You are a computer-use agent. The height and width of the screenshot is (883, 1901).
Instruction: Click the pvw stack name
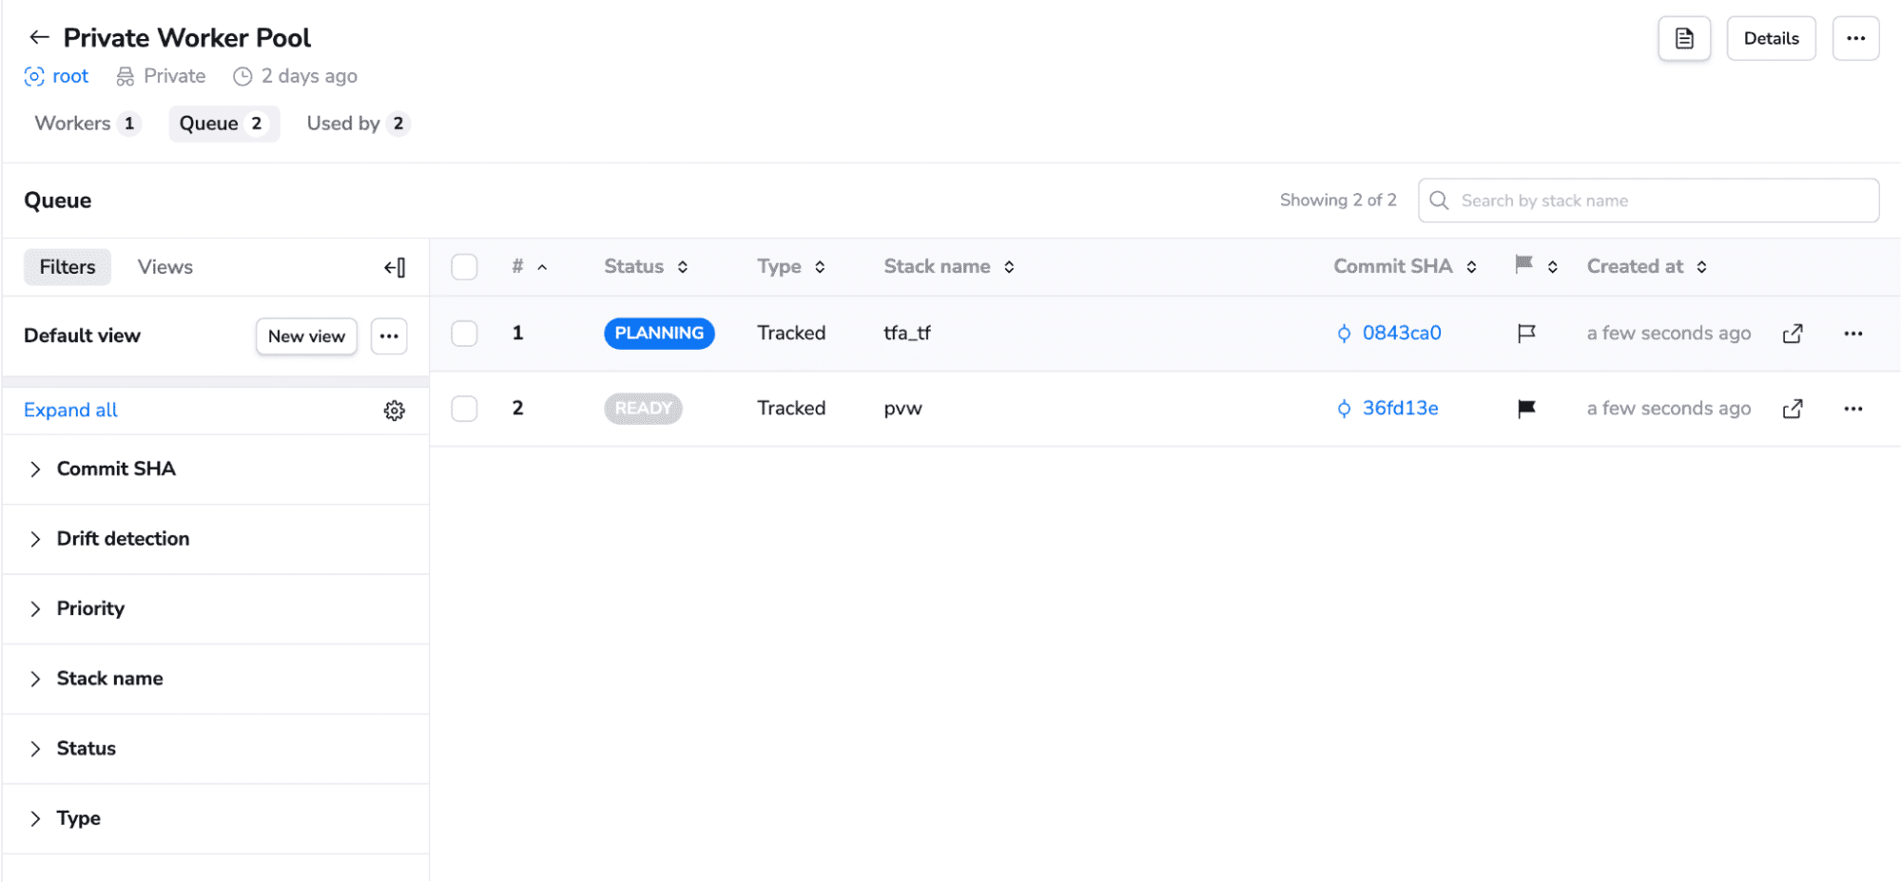coord(902,409)
